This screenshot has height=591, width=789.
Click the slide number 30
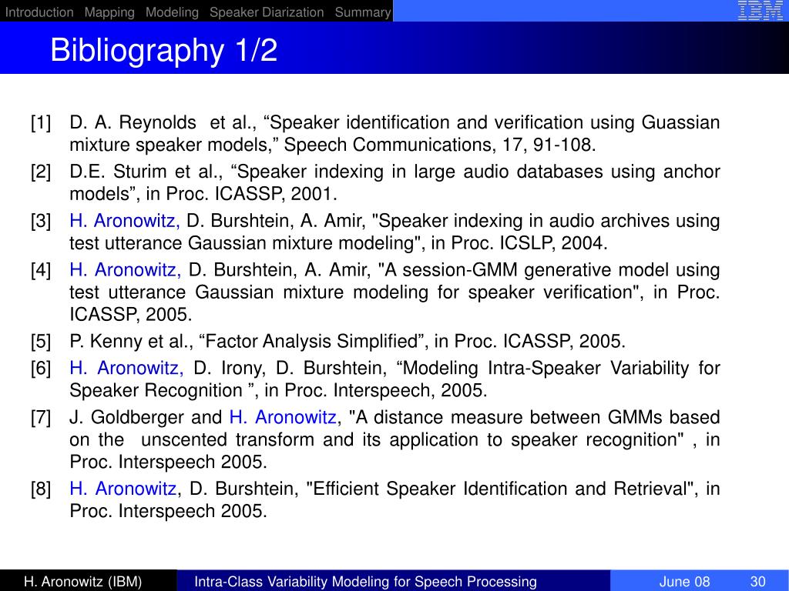click(x=758, y=582)
